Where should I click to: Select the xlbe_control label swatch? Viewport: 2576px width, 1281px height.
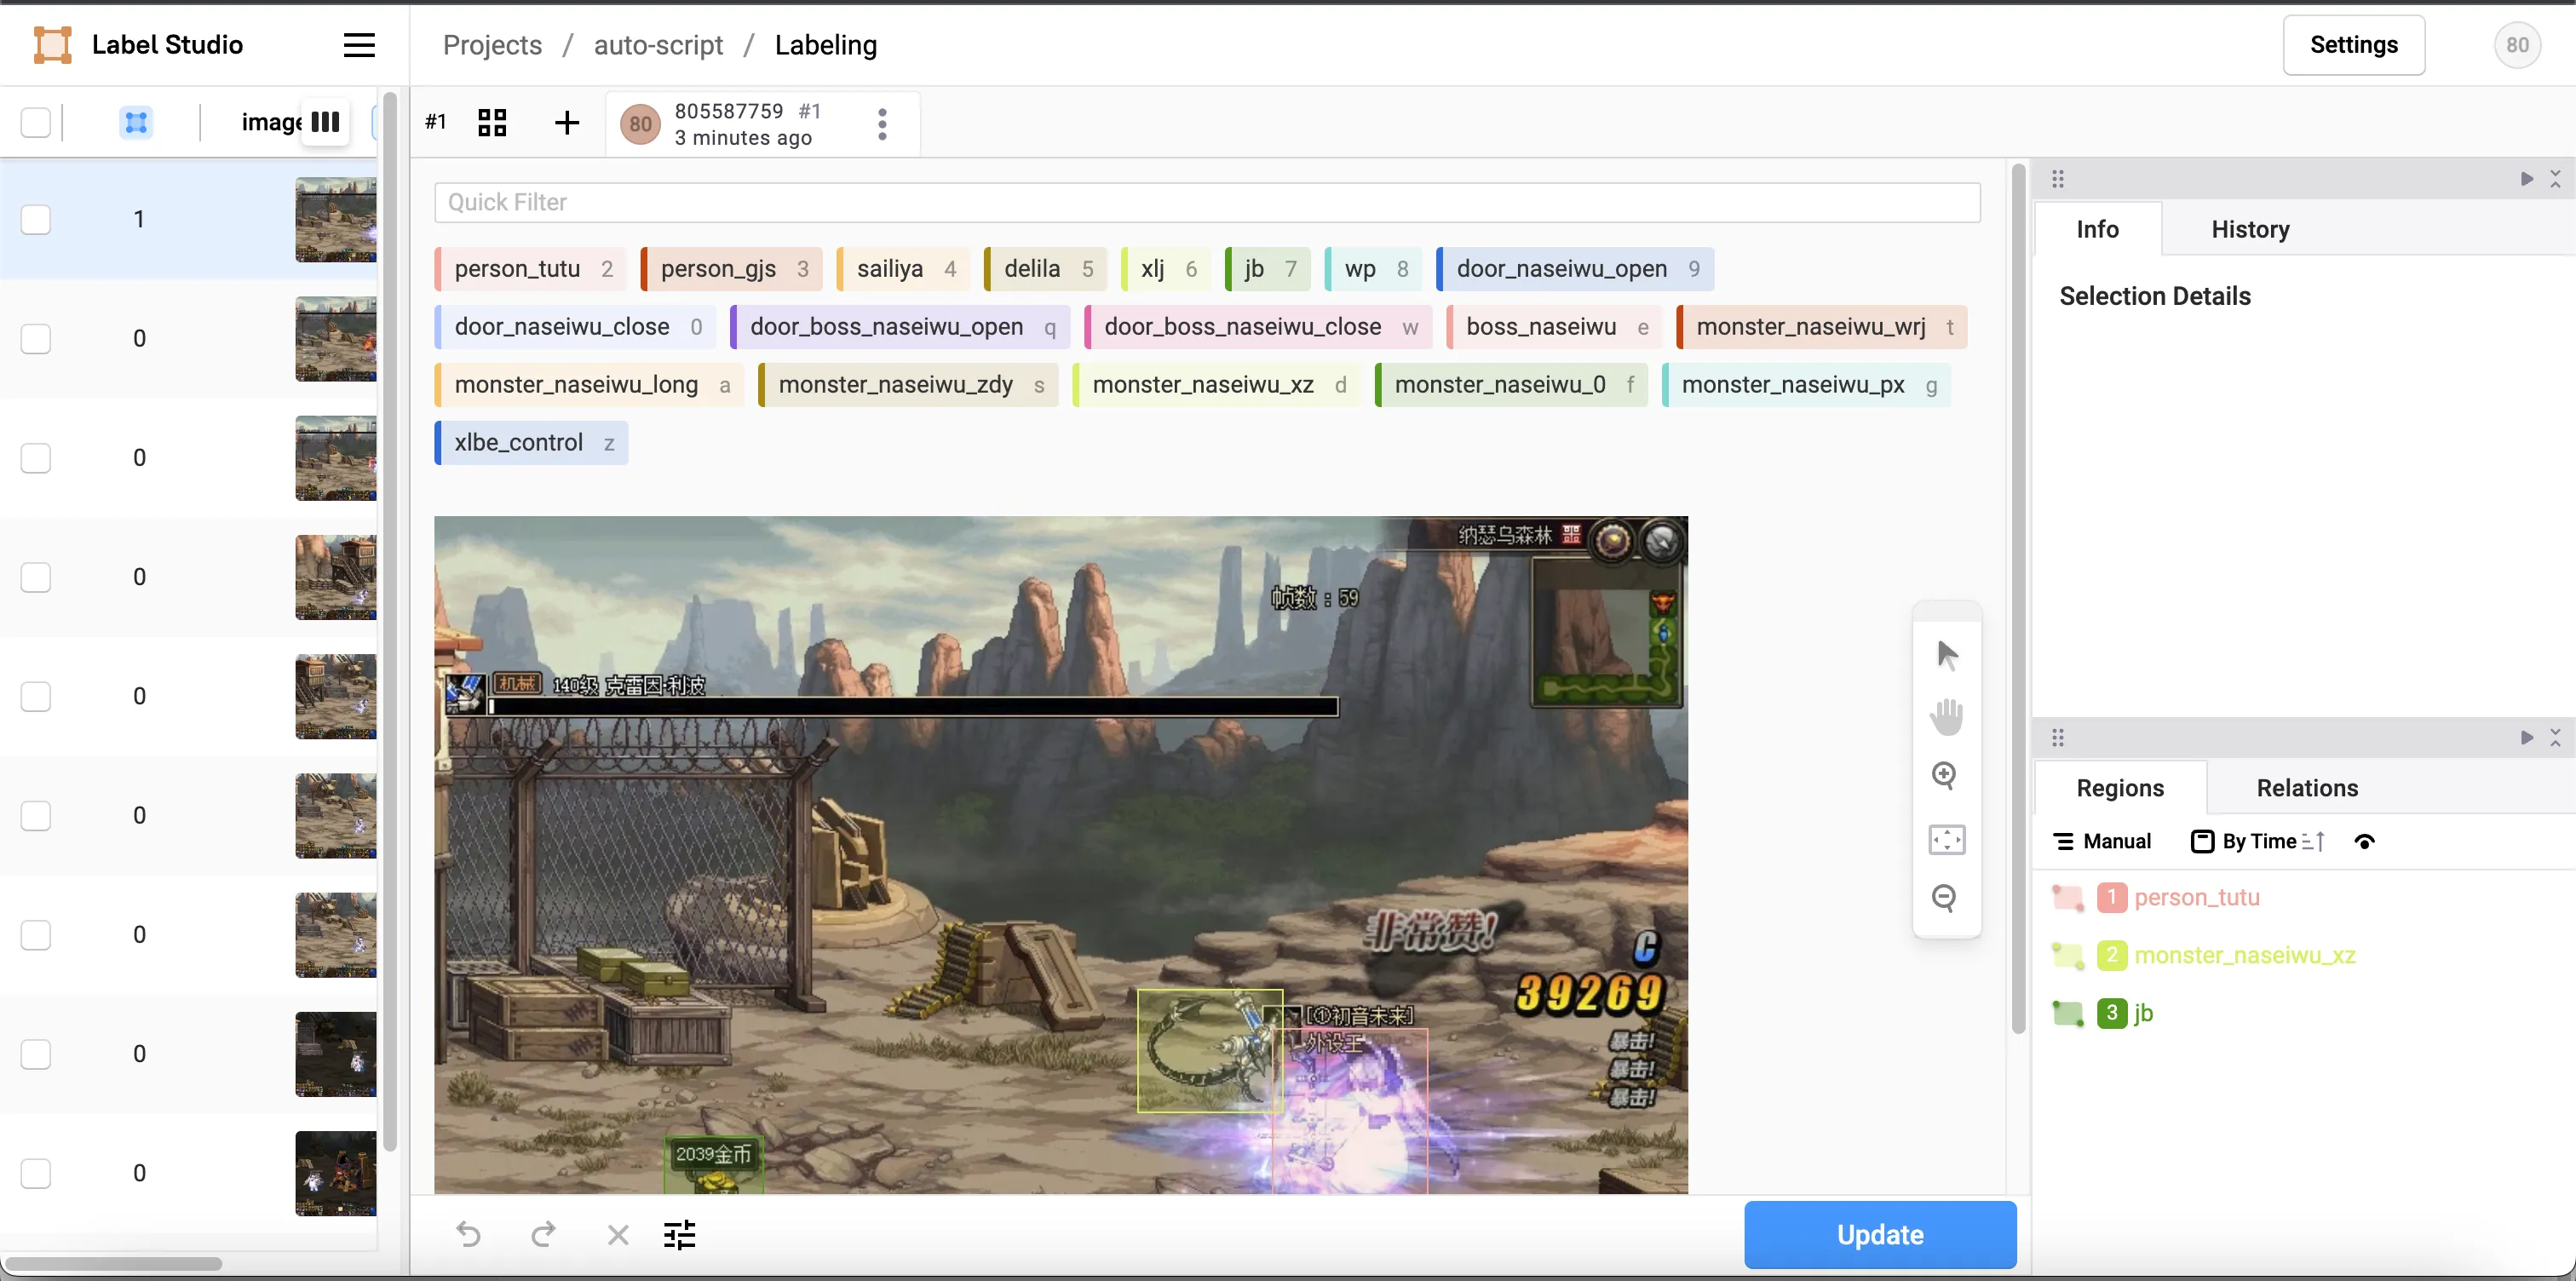[530, 442]
